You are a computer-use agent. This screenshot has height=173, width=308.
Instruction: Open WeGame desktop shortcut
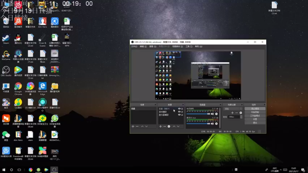pos(6,55)
